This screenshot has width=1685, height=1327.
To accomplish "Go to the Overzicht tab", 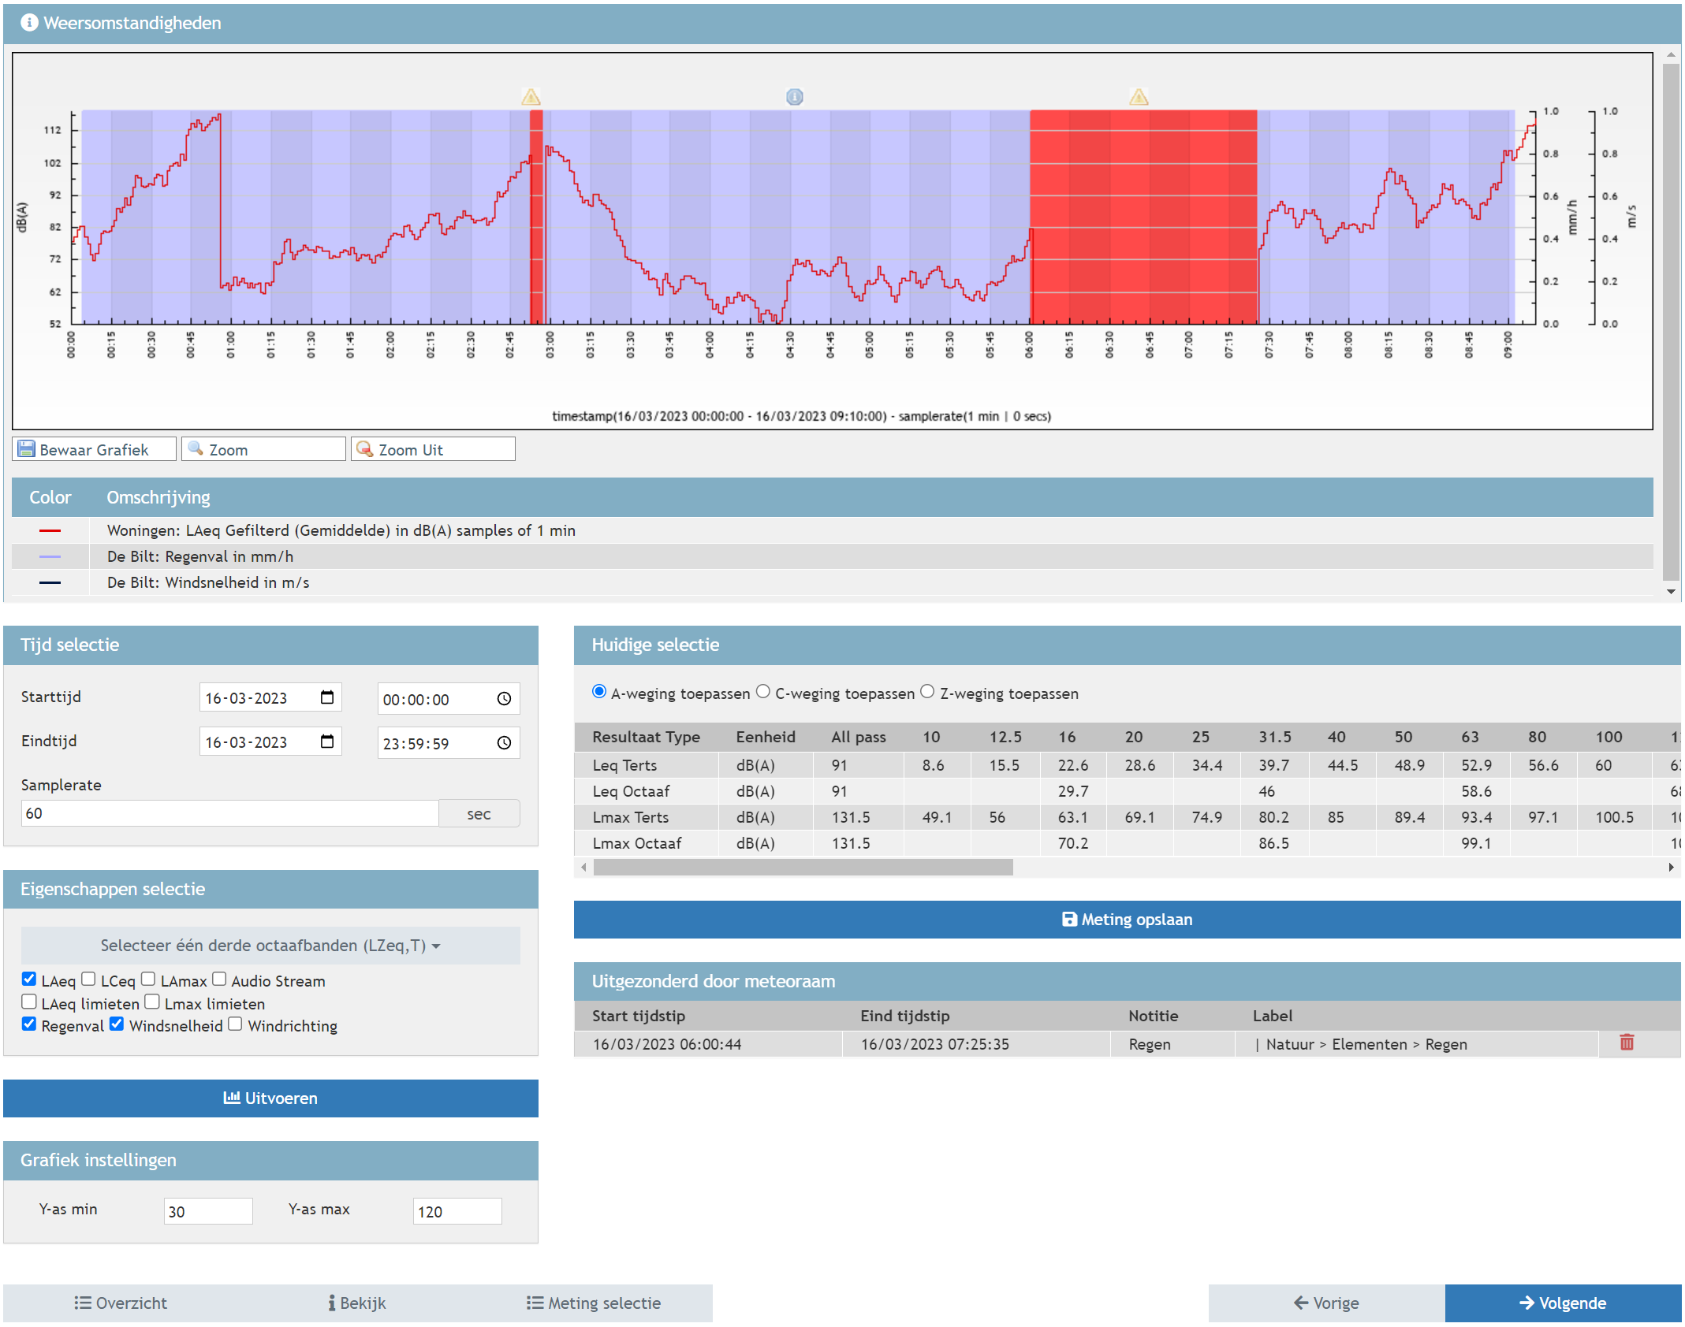I will click(x=121, y=1303).
